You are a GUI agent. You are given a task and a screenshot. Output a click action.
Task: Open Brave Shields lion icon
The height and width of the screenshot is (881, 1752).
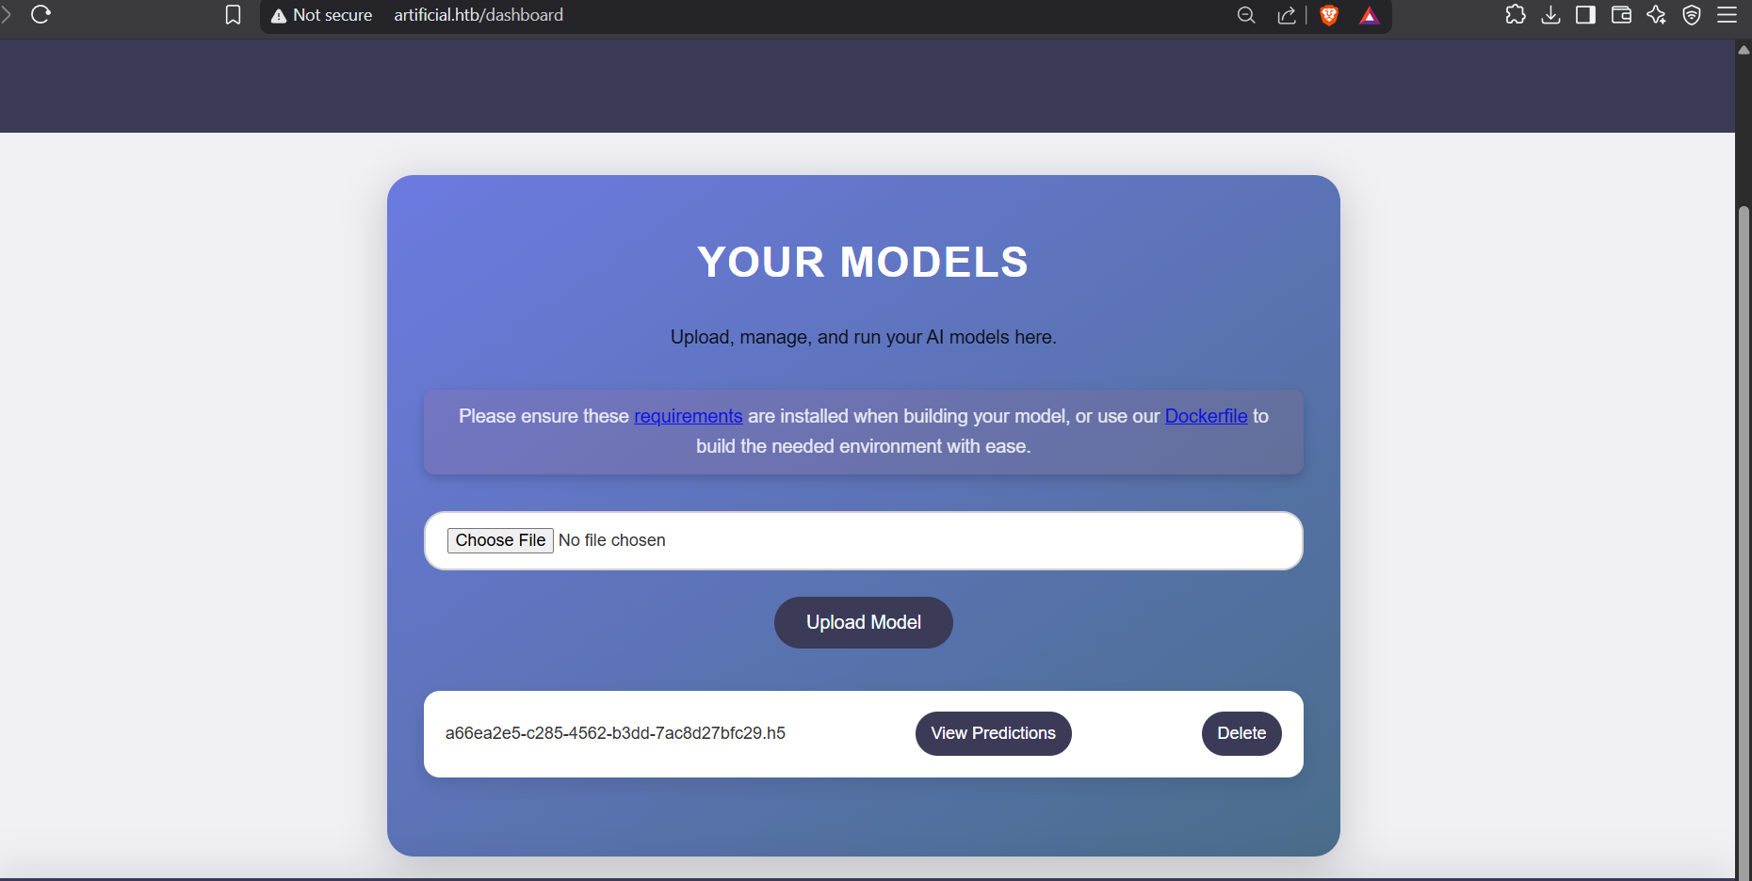tap(1329, 15)
